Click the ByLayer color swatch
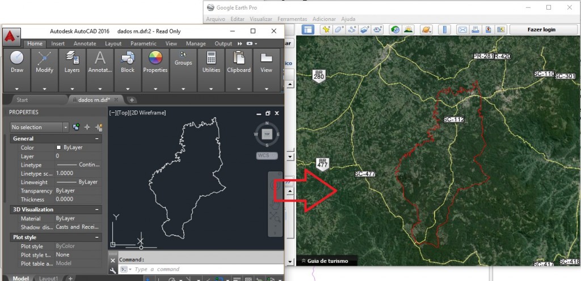 tap(58, 148)
